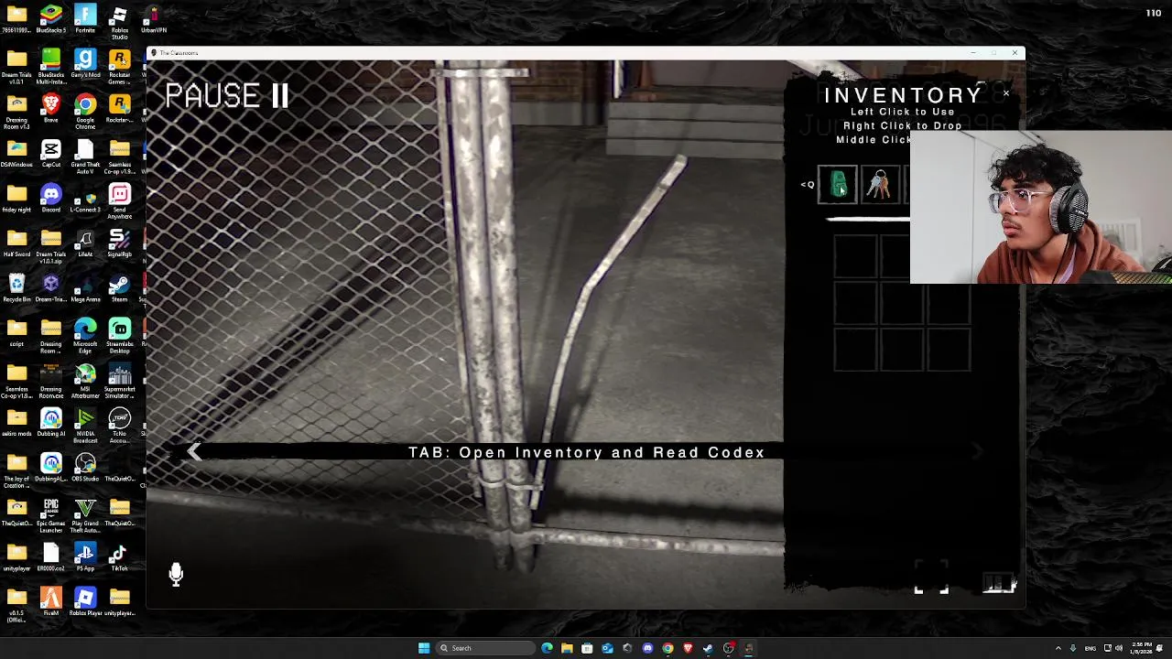Open MSI Afterburner desktop shortcut
1172x659 pixels.
point(85,382)
